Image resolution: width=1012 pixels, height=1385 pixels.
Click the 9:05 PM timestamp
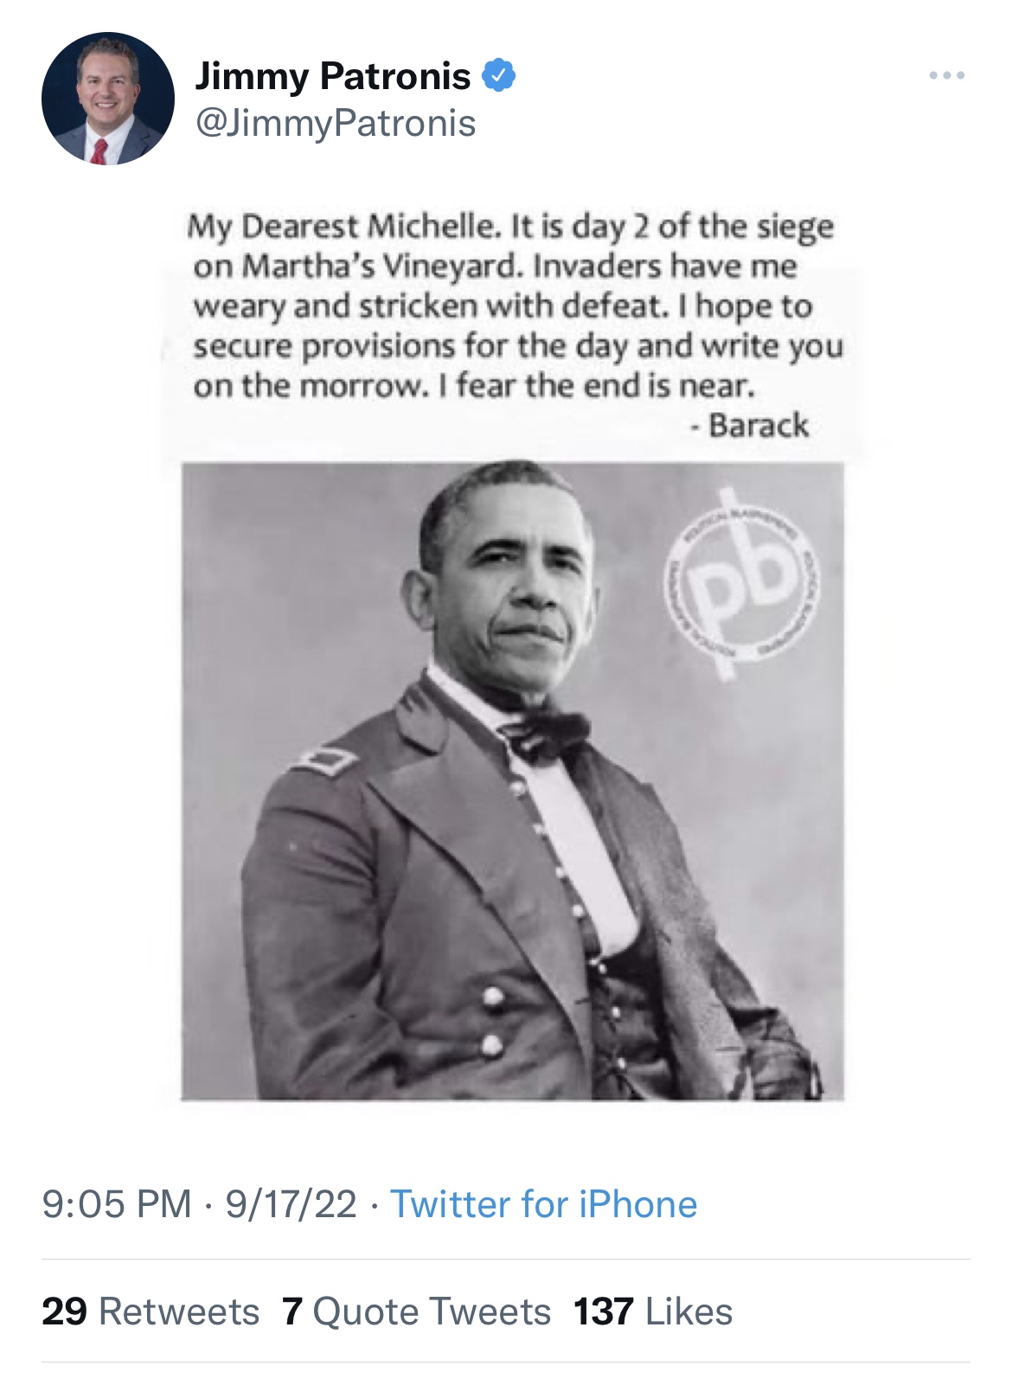tap(117, 1204)
